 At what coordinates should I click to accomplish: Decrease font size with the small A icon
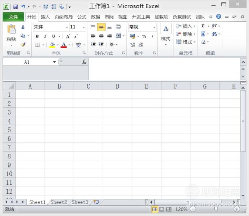(x=76, y=36)
